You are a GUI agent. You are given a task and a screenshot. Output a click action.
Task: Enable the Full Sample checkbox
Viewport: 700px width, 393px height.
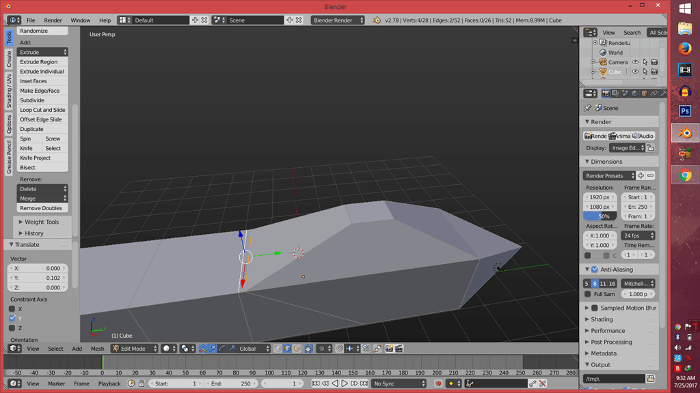[x=588, y=294]
